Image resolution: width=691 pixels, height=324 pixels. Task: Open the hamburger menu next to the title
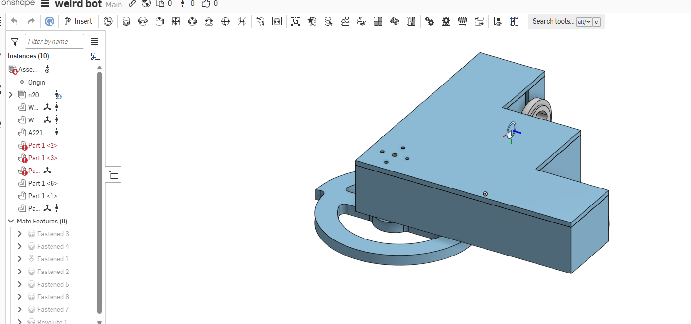coord(45,4)
